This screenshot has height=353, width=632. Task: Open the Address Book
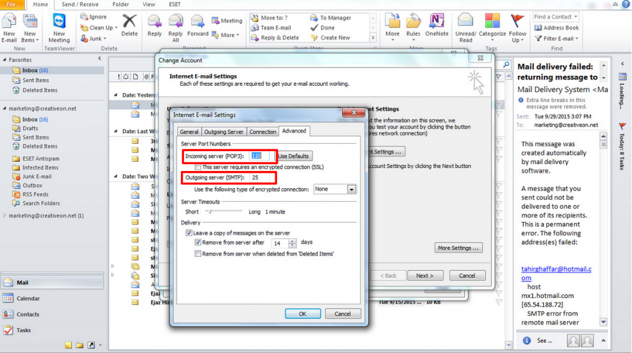557,28
